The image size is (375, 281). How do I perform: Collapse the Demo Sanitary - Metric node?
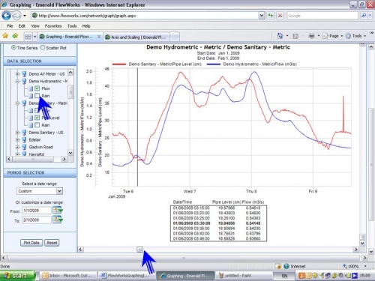click(17, 103)
